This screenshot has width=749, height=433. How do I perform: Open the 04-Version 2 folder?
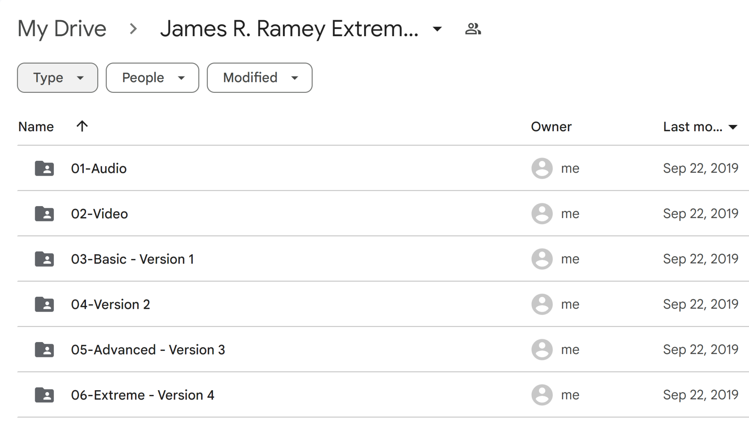[x=110, y=304]
